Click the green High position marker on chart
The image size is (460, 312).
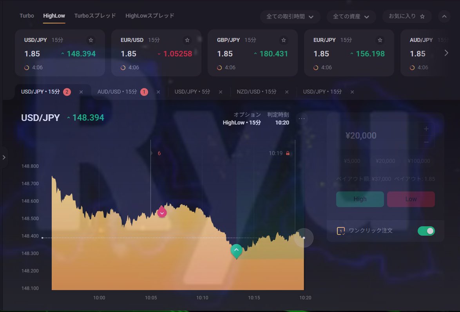(x=236, y=251)
